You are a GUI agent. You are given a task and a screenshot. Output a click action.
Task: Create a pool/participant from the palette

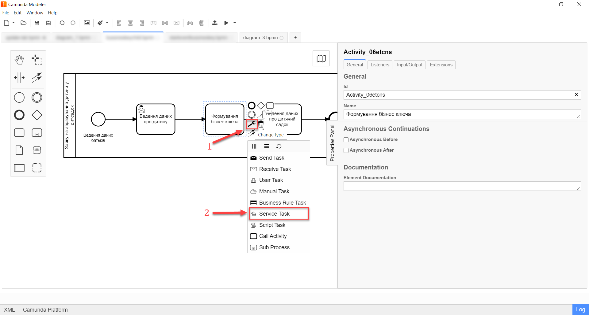[x=19, y=168]
